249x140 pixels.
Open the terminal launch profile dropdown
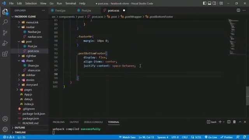pos(224,122)
